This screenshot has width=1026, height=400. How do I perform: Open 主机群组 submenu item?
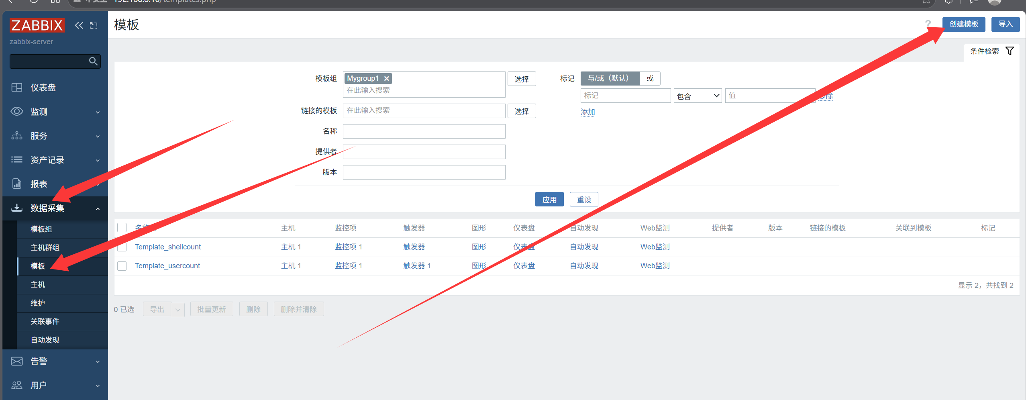62,247
